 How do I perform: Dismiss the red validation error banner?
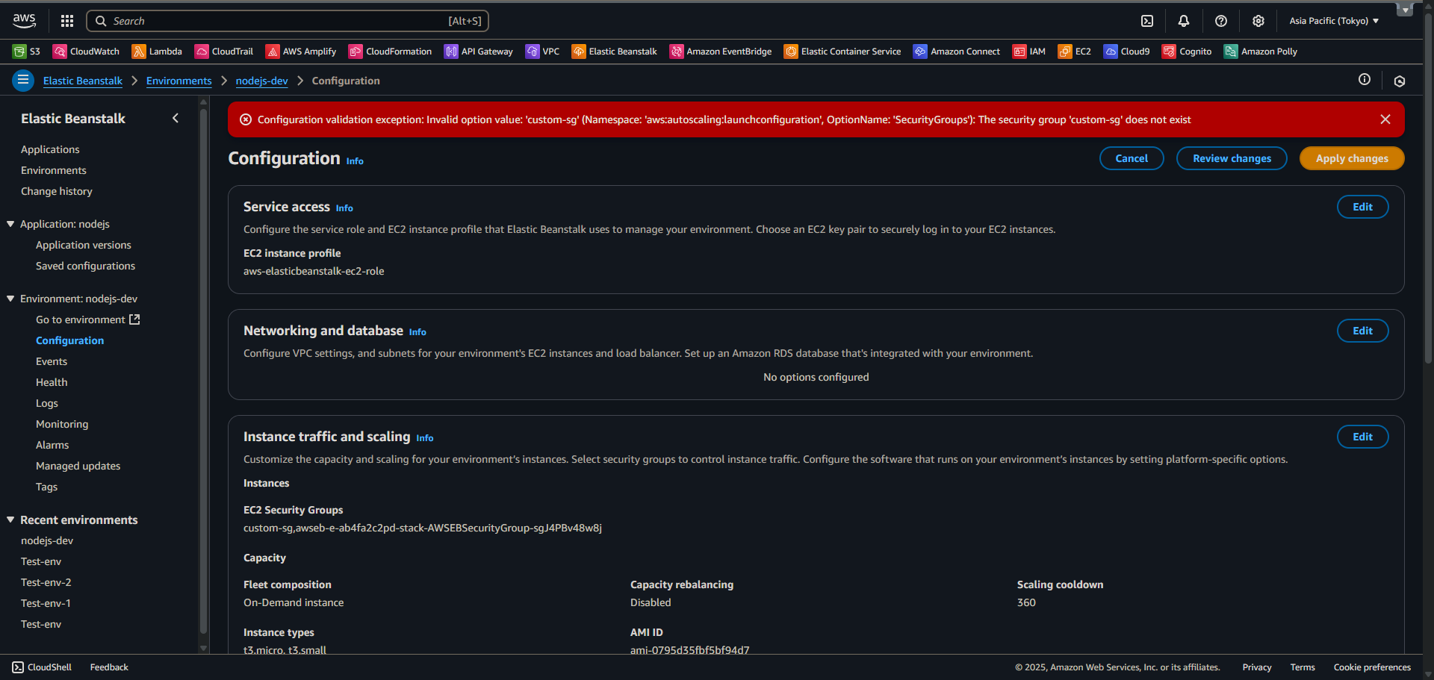1385,119
